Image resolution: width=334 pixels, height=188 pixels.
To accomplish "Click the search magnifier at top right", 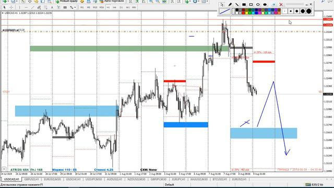I will coord(323,1).
